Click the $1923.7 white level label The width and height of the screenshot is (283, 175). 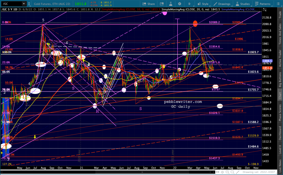253,52
